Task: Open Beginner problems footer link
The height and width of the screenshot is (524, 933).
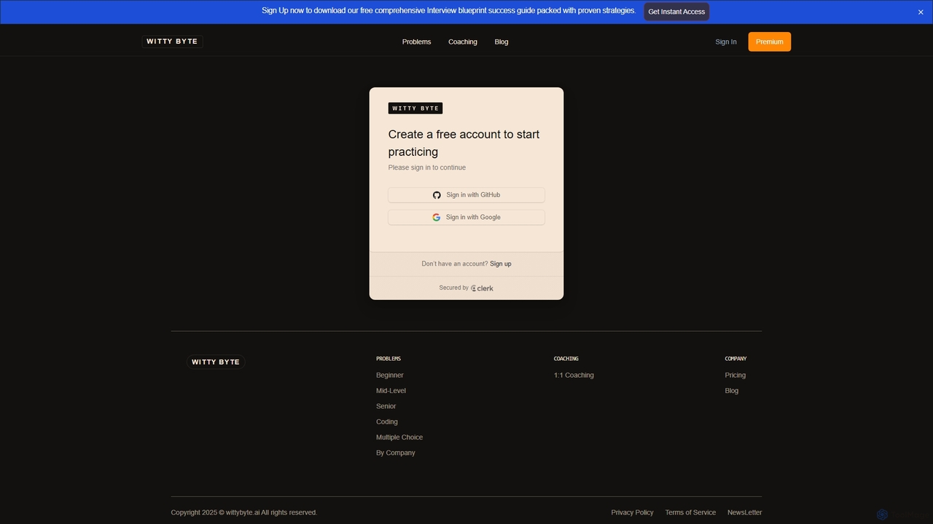Action: tap(390, 376)
